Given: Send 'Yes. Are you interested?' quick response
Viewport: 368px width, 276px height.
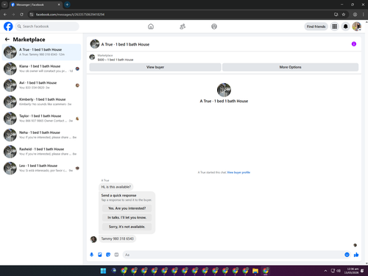Looking at the screenshot, I should 127,208.
